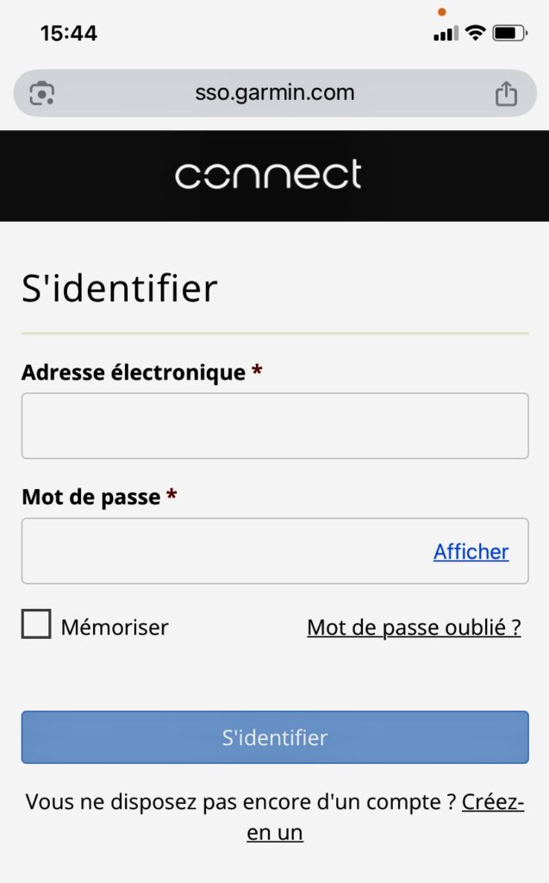Open the Mot de passe oublié link
Viewport: 549px width, 883px height.
[414, 627]
